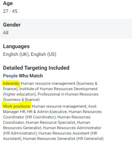Click English (US) language entry
The image size is (132, 146).
pos(43,54)
